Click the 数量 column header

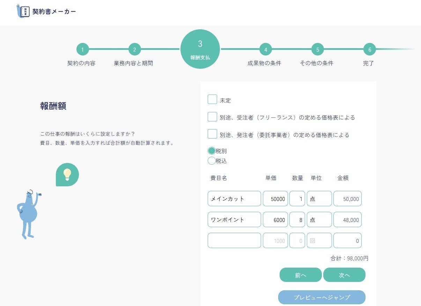[297, 178]
